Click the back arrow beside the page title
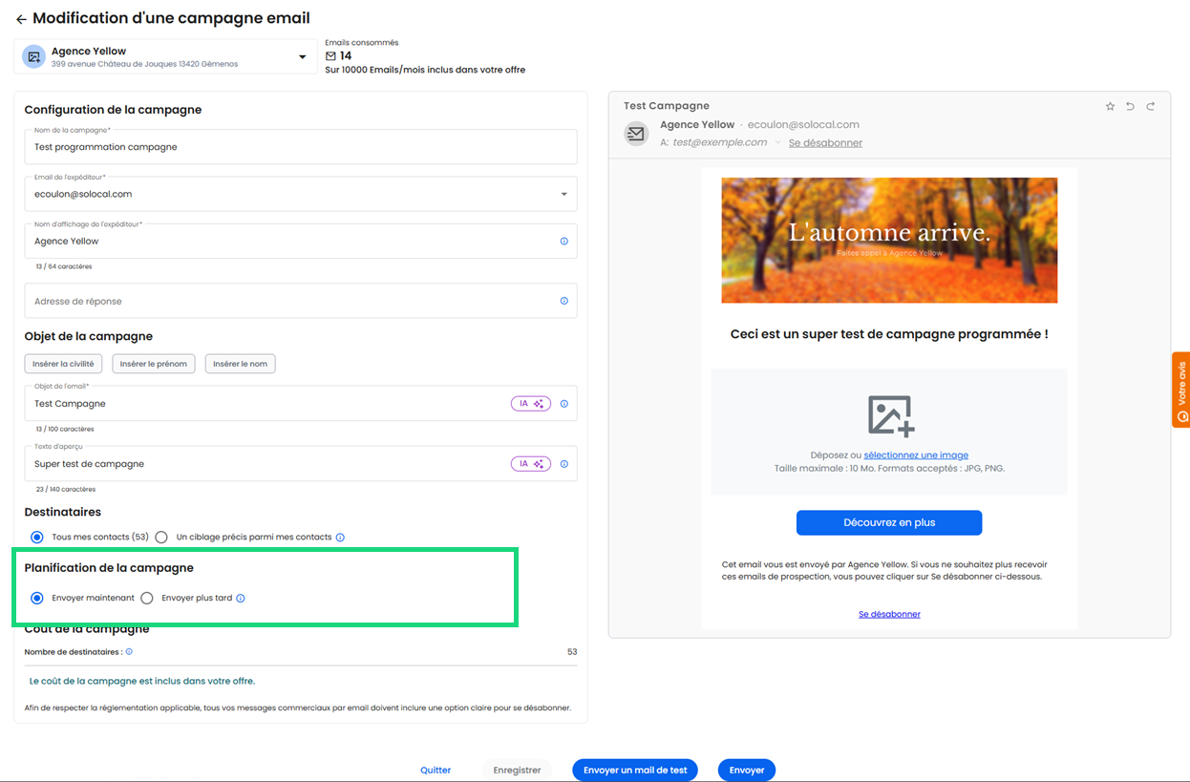The width and height of the screenshot is (1190, 782). pos(21,19)
